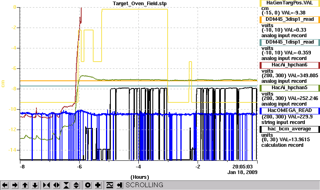Select the HacAi_hpchan5 curve legend
The image size is (320, 190).
tap(290, 88)
